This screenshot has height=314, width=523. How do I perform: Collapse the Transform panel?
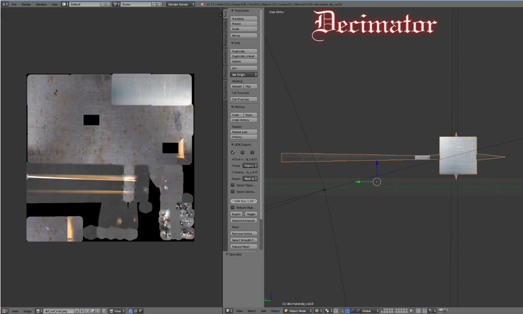point(241,11)
